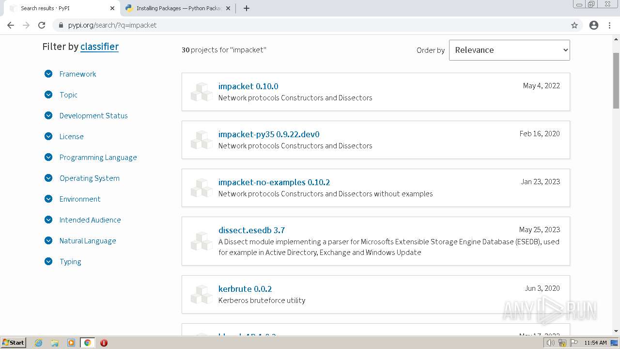620x349 pixels.
Task: Expand the Development Status filter chevron
Action: tap(48, 115)
